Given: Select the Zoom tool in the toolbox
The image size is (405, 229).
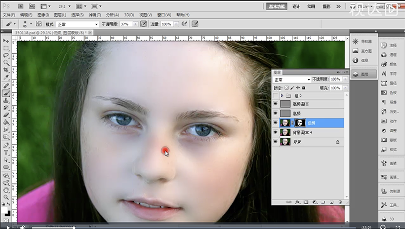Looking at the screenshot, I should [6, 197].
